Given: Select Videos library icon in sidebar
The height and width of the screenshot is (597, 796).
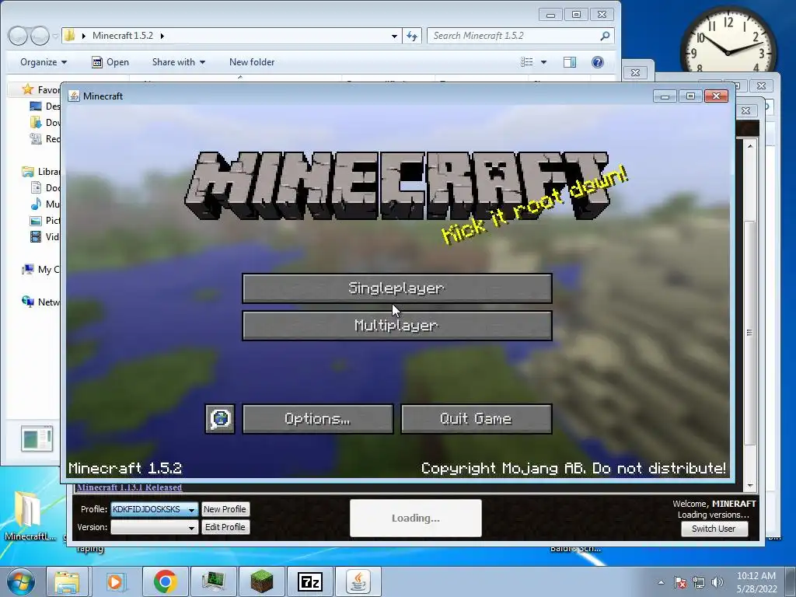Looking at the screenshot, I should (x=36, y=236).
